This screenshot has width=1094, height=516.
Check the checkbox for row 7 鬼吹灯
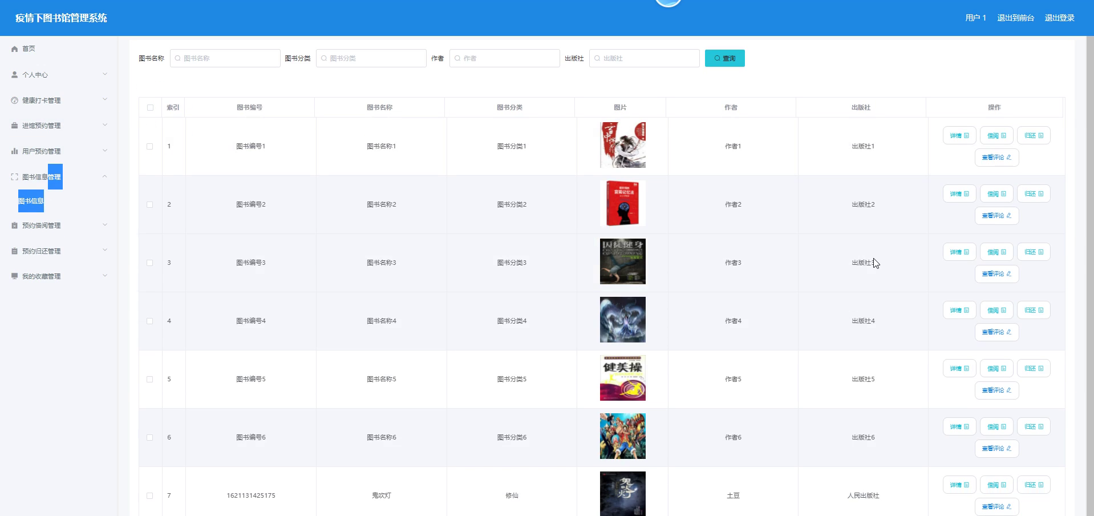[x=150, y=495]
